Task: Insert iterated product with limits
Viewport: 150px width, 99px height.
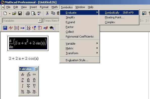Action: 34,80
